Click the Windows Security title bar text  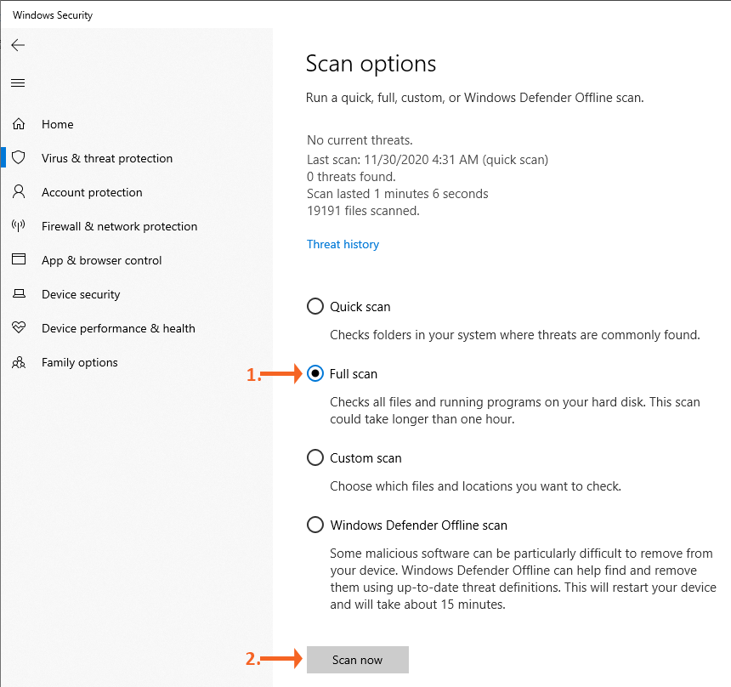pos(53,15)
